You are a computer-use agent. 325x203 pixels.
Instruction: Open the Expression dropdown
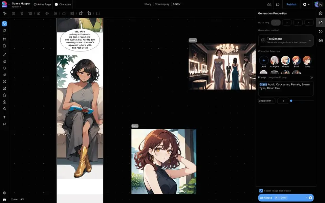266,101
